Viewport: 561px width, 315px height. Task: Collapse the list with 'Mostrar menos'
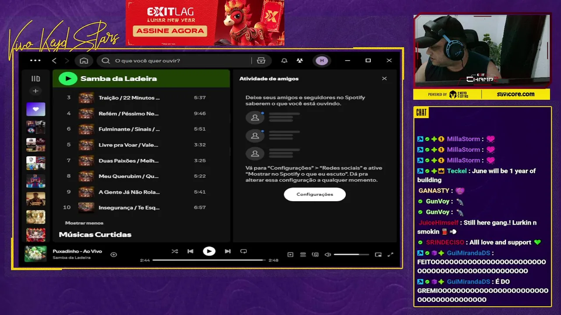pos(84,223)
